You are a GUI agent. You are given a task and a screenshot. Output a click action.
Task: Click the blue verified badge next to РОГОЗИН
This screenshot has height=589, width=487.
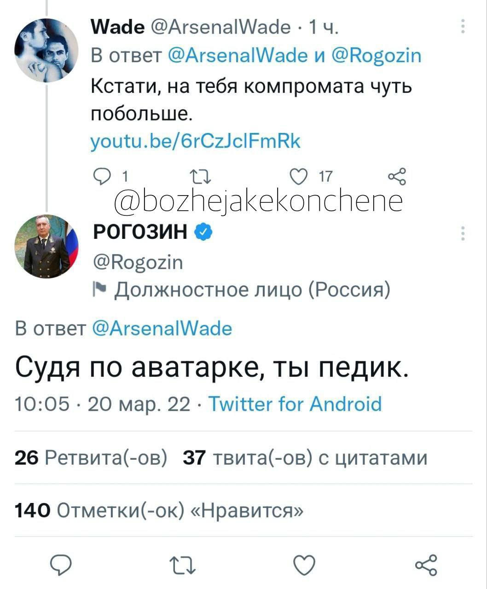coord(203,232)
